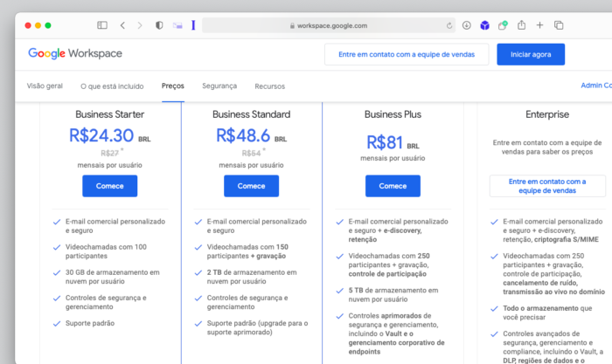Go forward with the right arrow
This screenshot has height=364, width=612.
pyautogui.click(x=140, y=25)
